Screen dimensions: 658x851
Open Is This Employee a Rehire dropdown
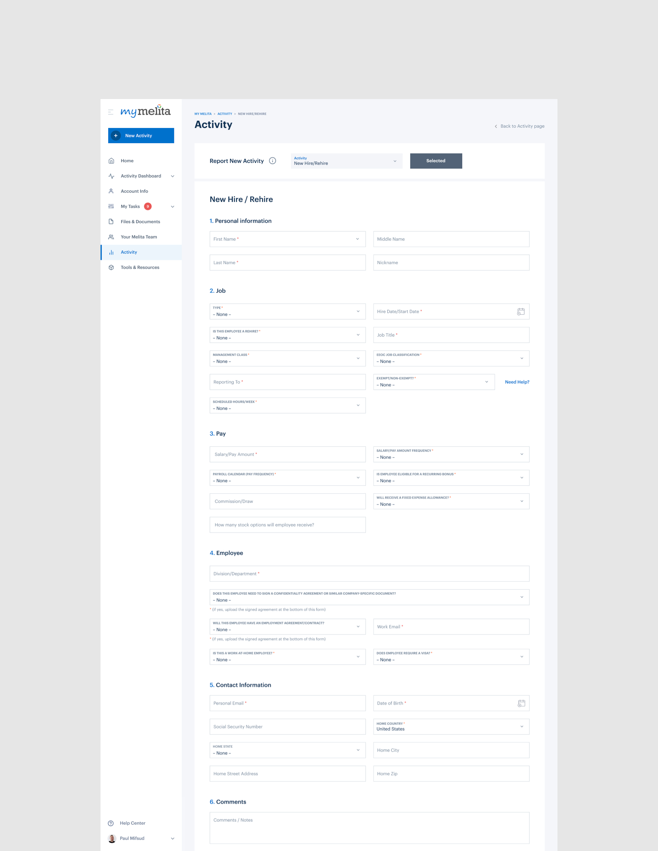(287, 335)
